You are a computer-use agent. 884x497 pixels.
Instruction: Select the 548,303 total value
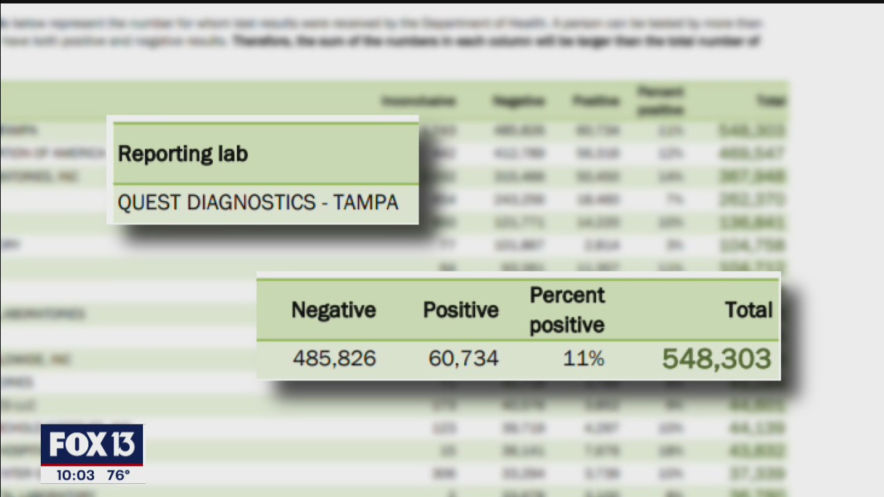(716, 358)
